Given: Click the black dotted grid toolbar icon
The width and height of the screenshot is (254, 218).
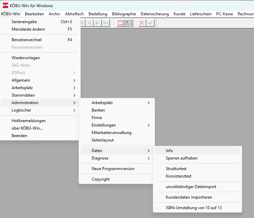Looking at the screenshot, I should coord(129,23).
